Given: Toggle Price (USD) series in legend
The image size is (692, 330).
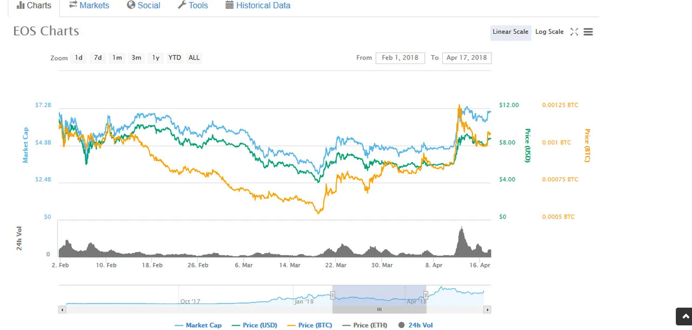Looking at the screenshot, I should click(255, 325).
